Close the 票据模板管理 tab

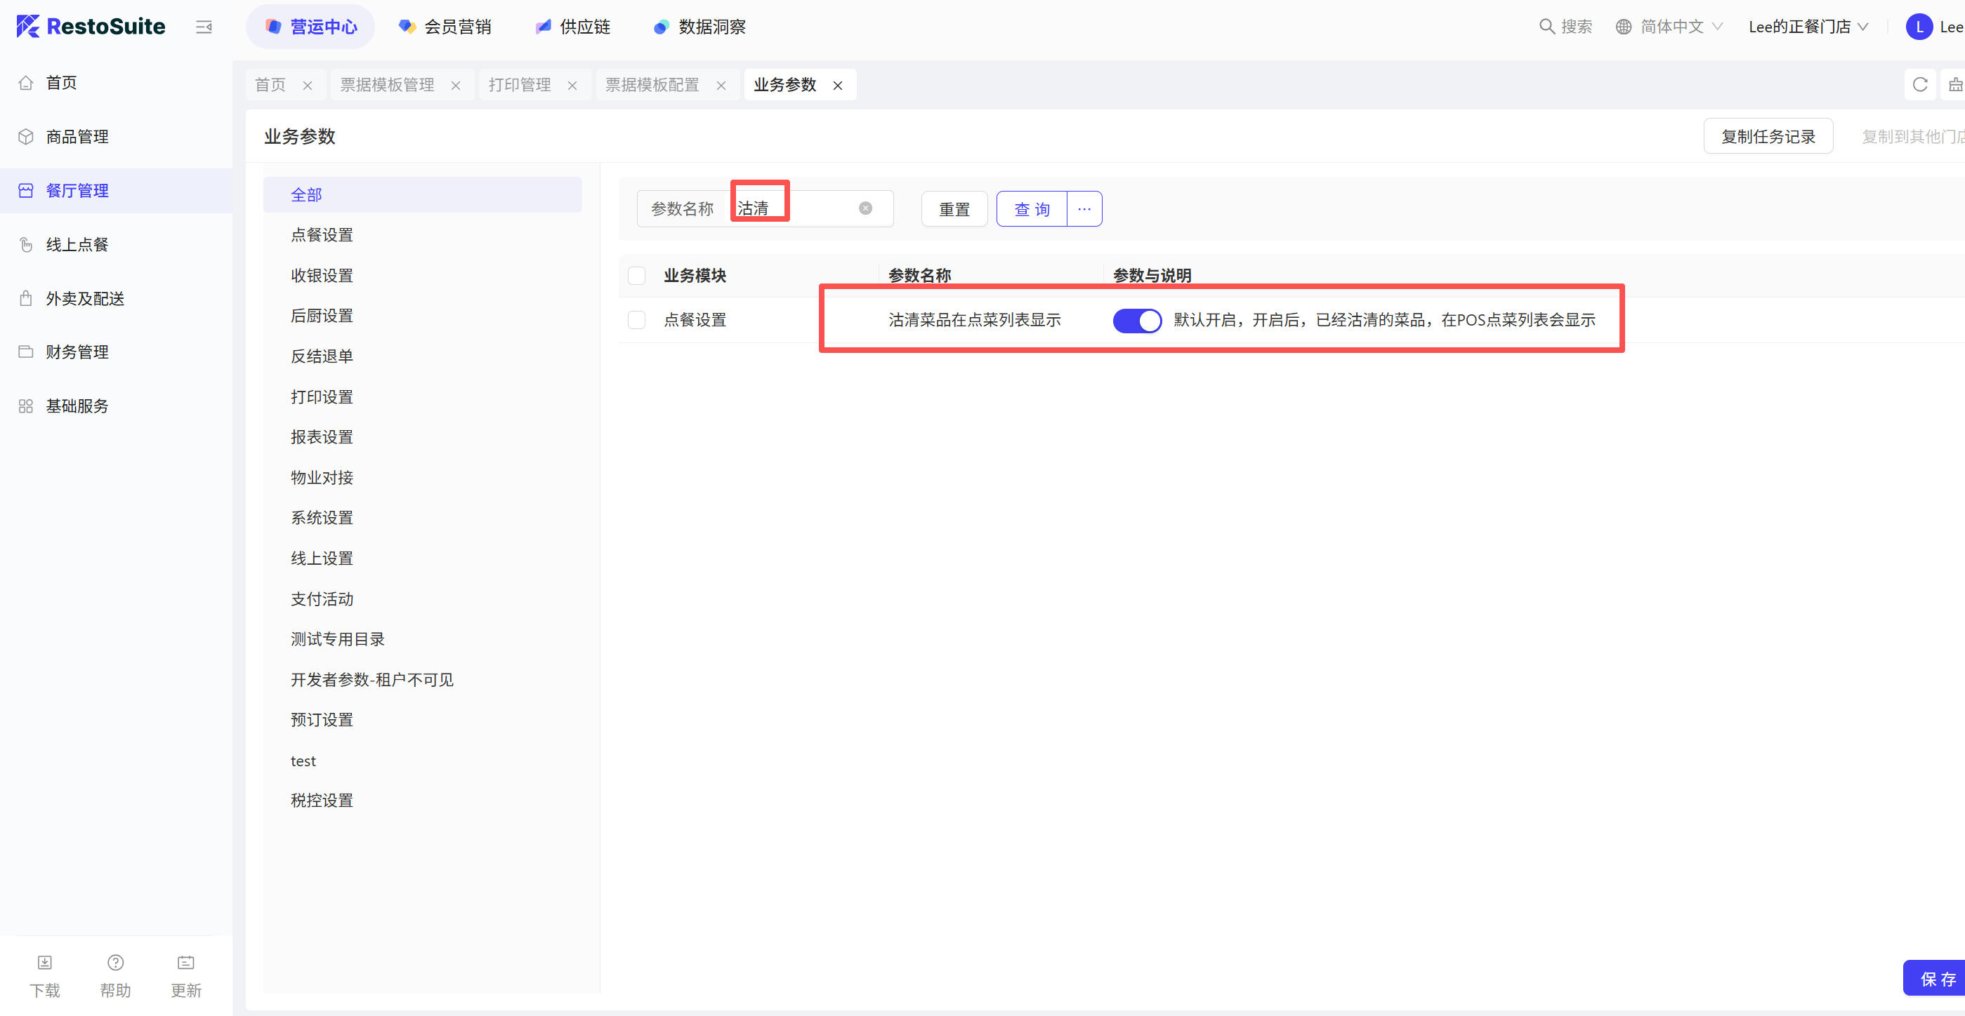pos(455,86)
